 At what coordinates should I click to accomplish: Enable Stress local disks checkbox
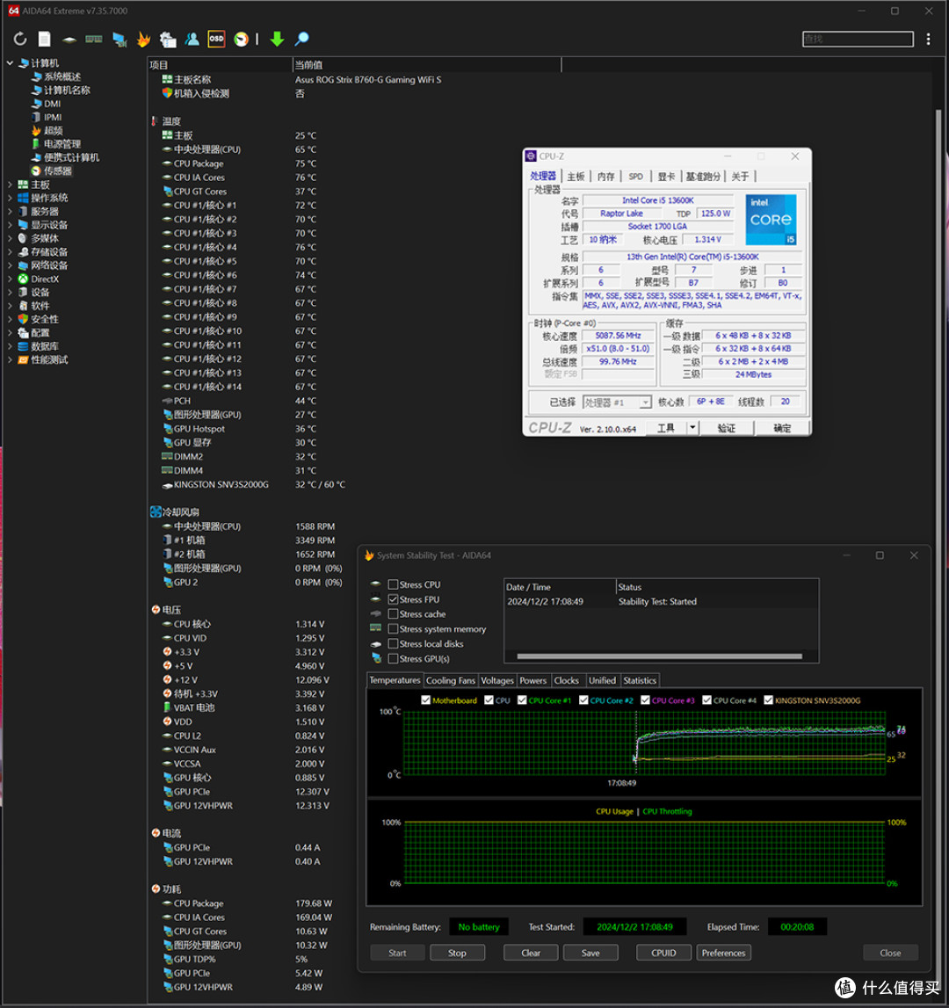pos(393,643)
